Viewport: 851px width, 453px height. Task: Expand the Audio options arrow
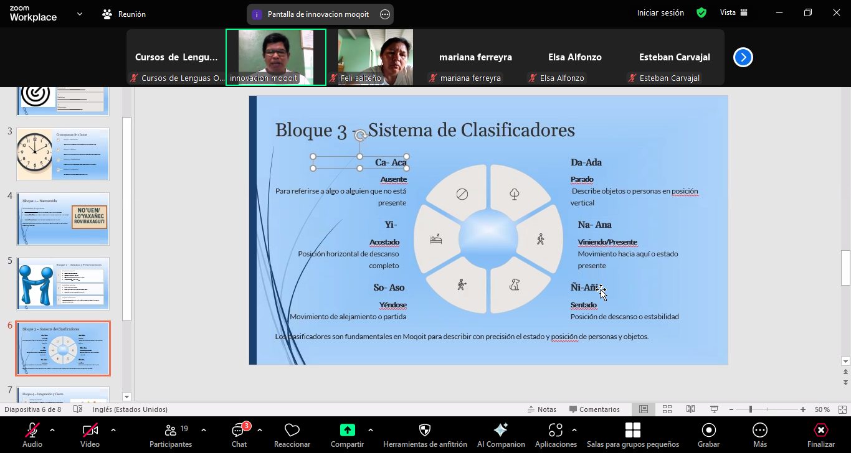[52, 430]
